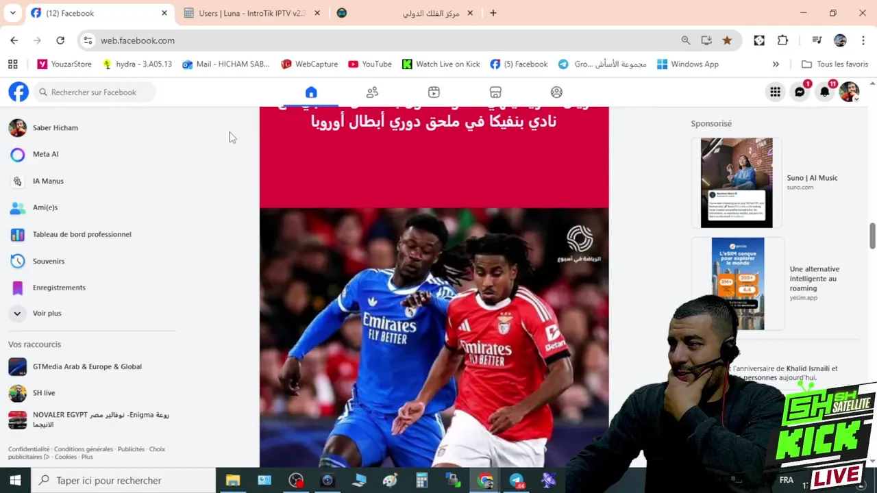Screen dimensions: 877x493
Task: Open a new browser tab
Action: pyautogui.click(x=493, y=13)
